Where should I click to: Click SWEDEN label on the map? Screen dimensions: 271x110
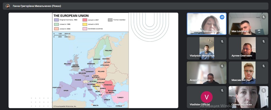click(x=97, y=59)
